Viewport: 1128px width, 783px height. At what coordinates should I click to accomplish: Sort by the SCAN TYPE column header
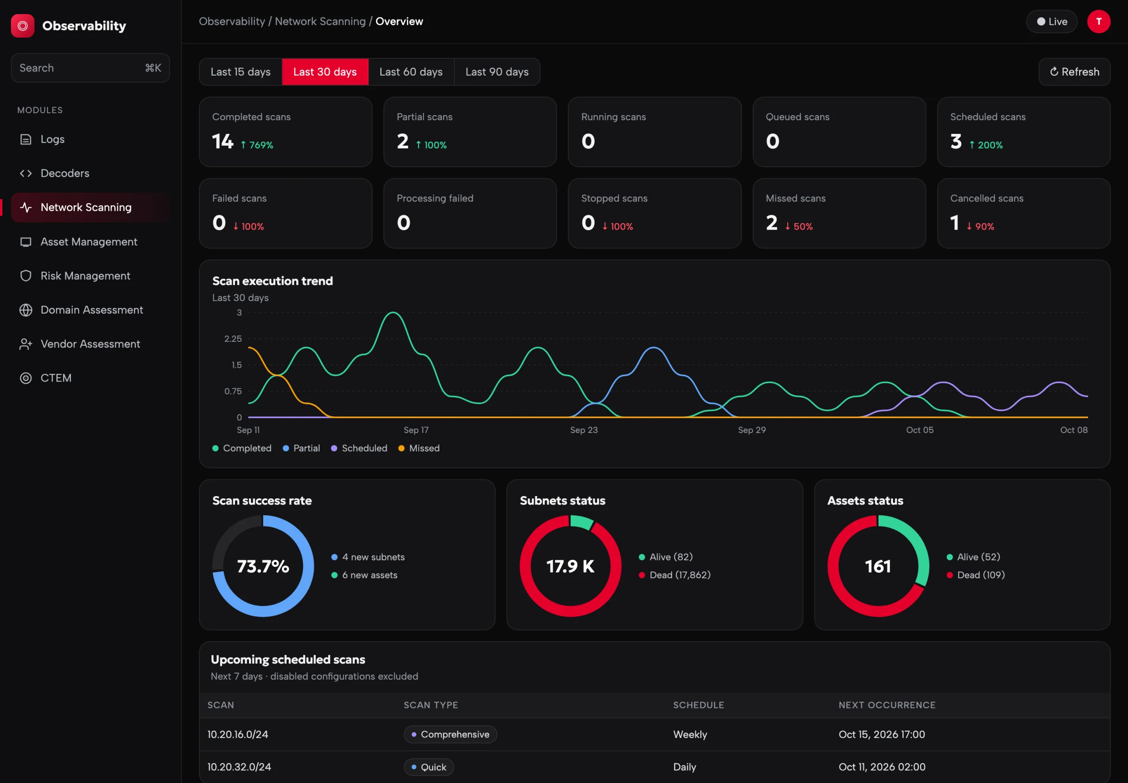[431, 705]
